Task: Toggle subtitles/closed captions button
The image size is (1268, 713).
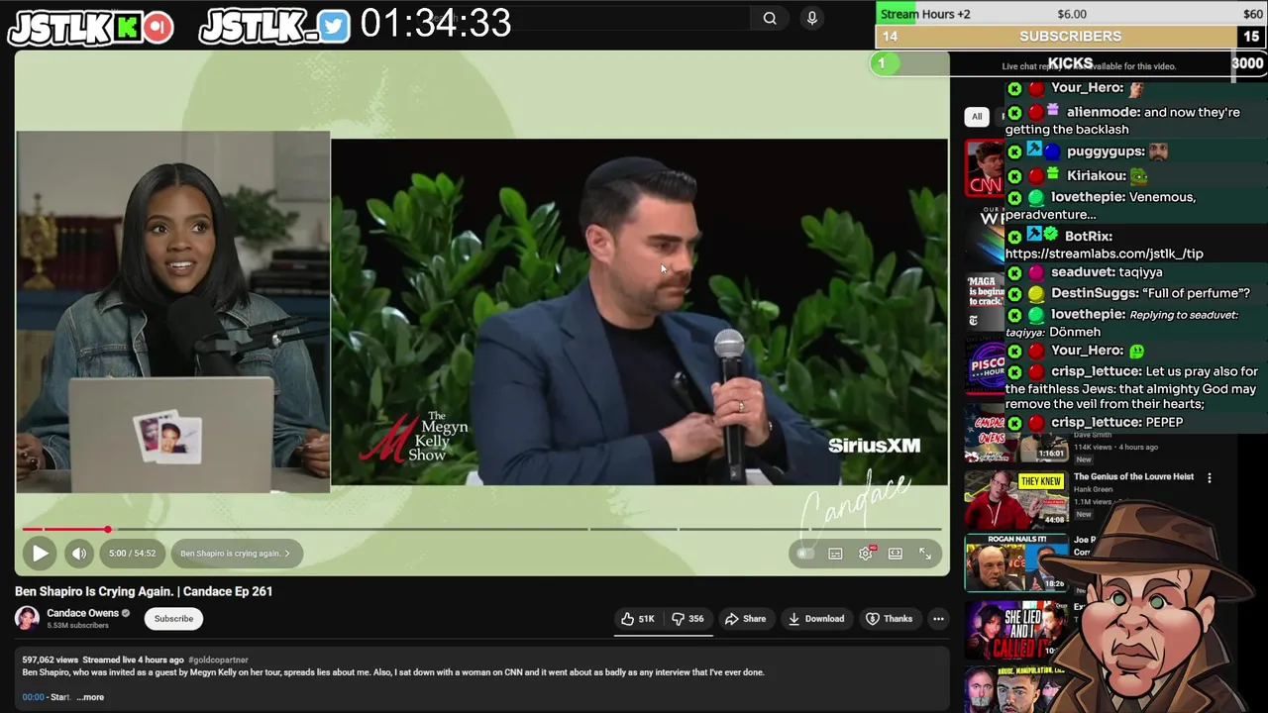Action: pos(835,554)
